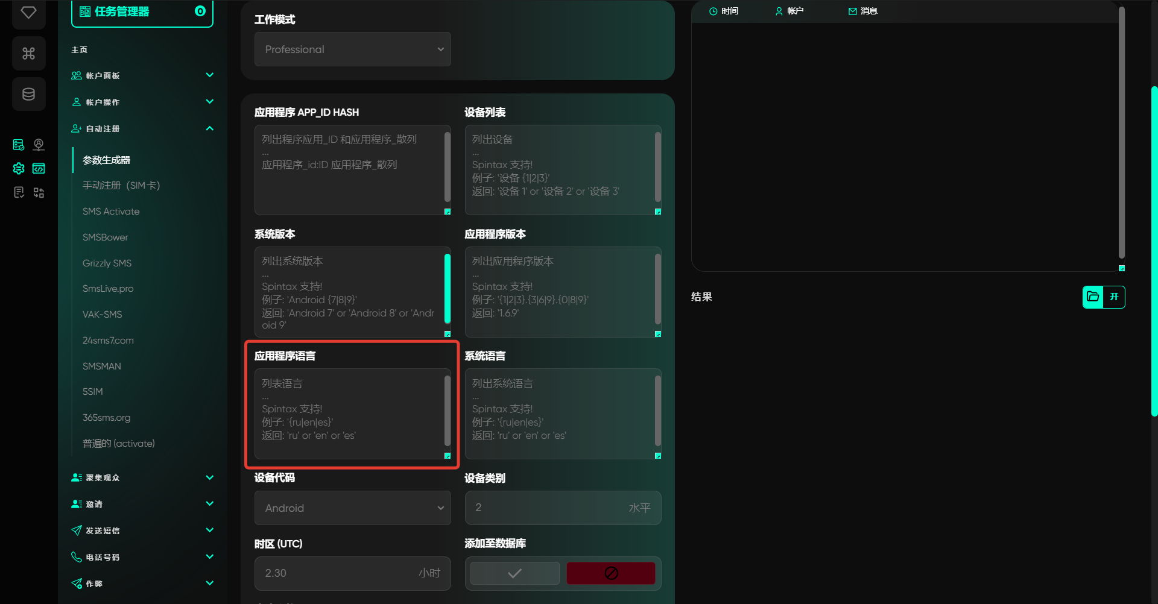
Task: Open the 任务管理器 button
Action: [142, 12]
